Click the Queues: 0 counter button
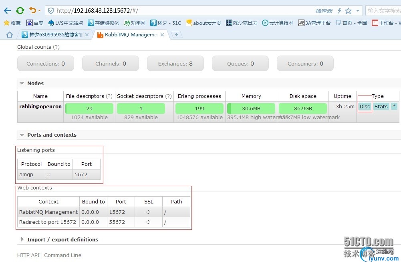 (x=240, y=64)
